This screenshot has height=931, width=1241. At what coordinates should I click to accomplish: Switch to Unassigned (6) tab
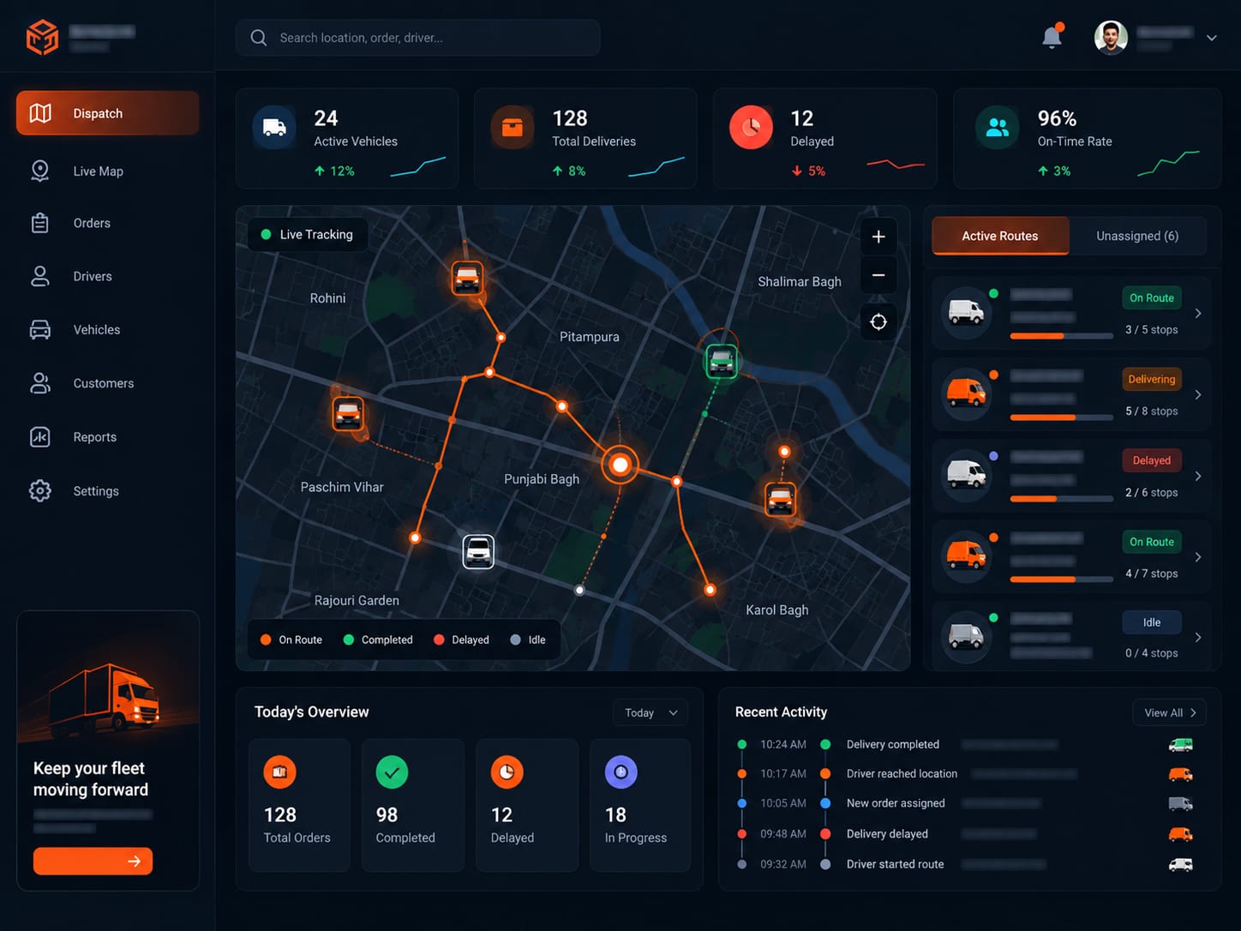pos(1137,236)
